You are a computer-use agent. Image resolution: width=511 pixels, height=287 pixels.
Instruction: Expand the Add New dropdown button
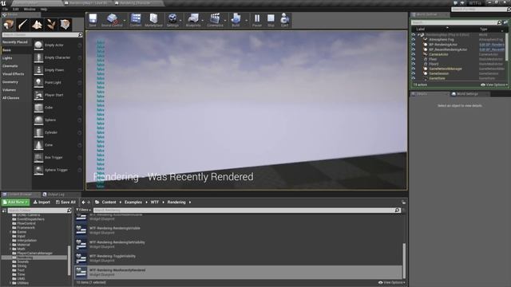coord(16,202)
